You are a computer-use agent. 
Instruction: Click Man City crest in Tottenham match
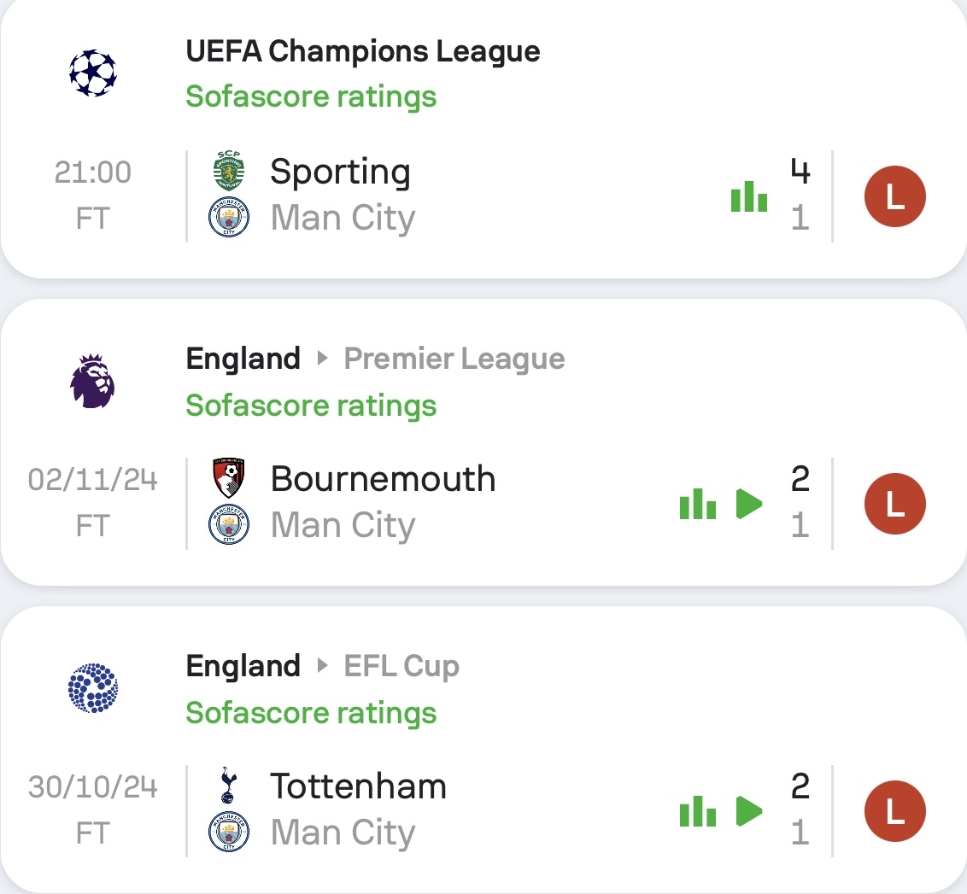coord(229,832)
